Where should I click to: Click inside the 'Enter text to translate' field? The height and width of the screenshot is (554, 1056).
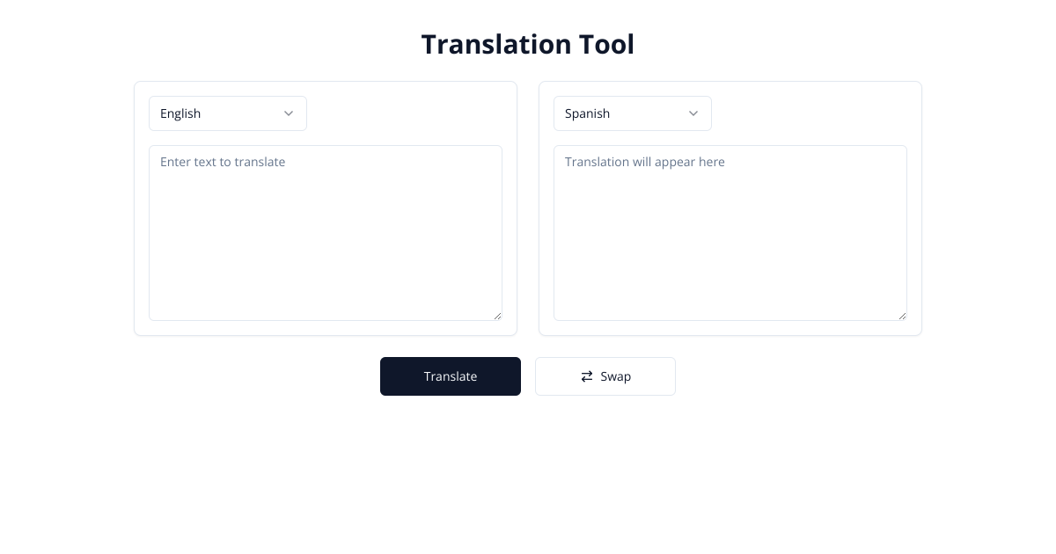pos(326,233)
